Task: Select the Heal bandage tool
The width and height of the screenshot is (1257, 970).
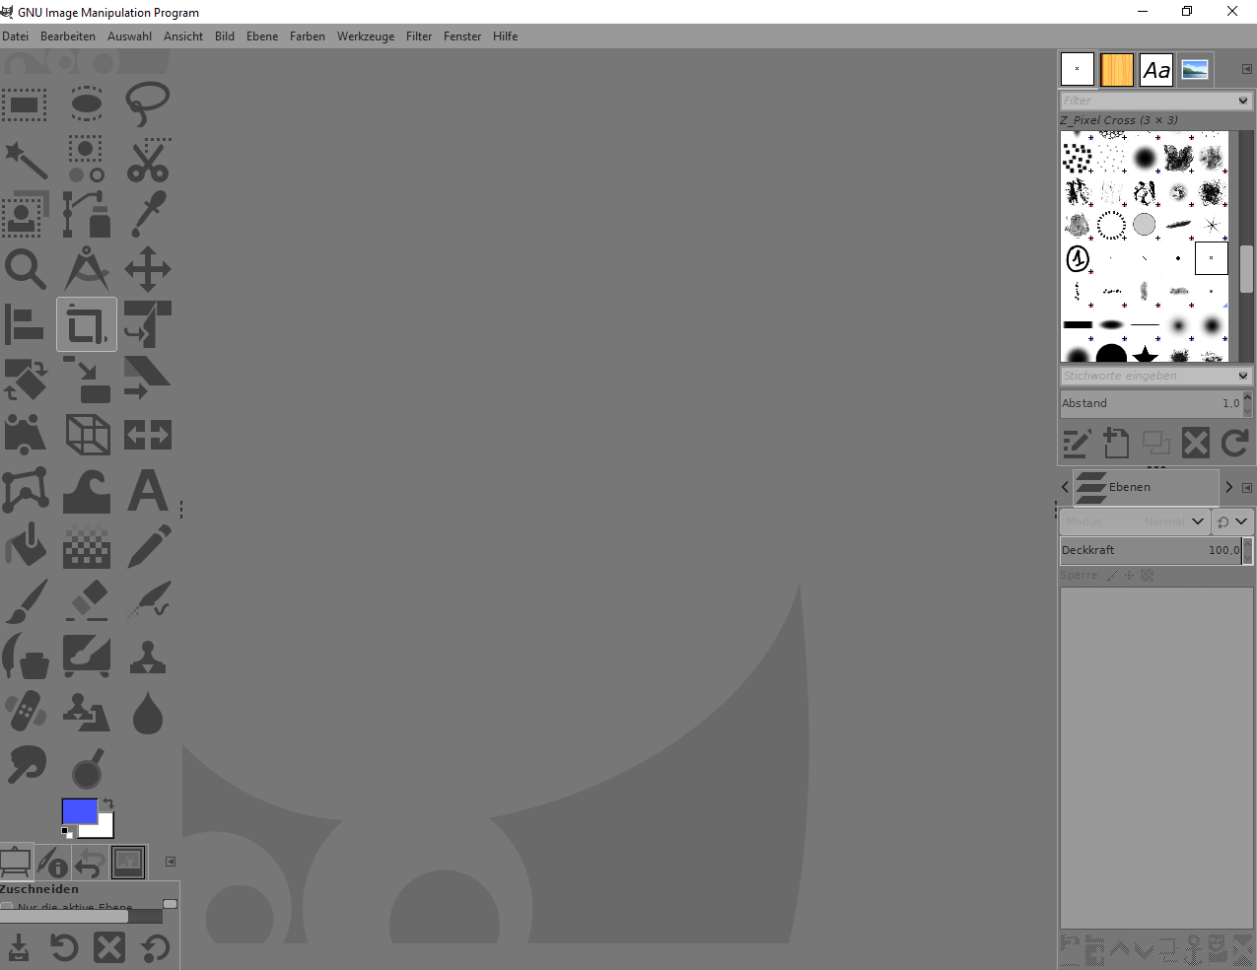Action: [x=25, y=711]
